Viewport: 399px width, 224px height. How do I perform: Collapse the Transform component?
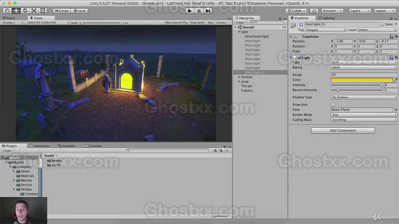(291, 37)
